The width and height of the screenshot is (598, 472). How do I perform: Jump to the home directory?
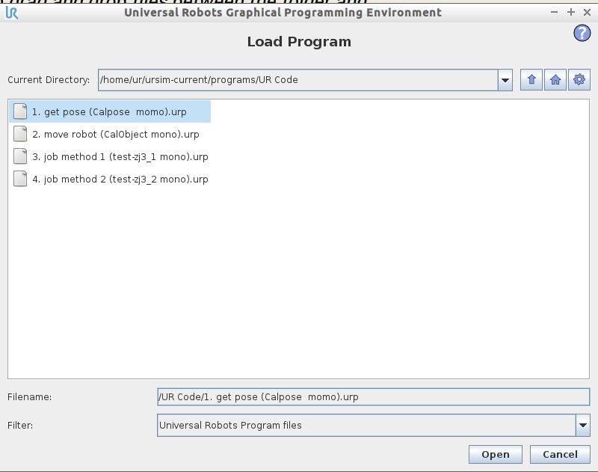[x=555, y=80]
